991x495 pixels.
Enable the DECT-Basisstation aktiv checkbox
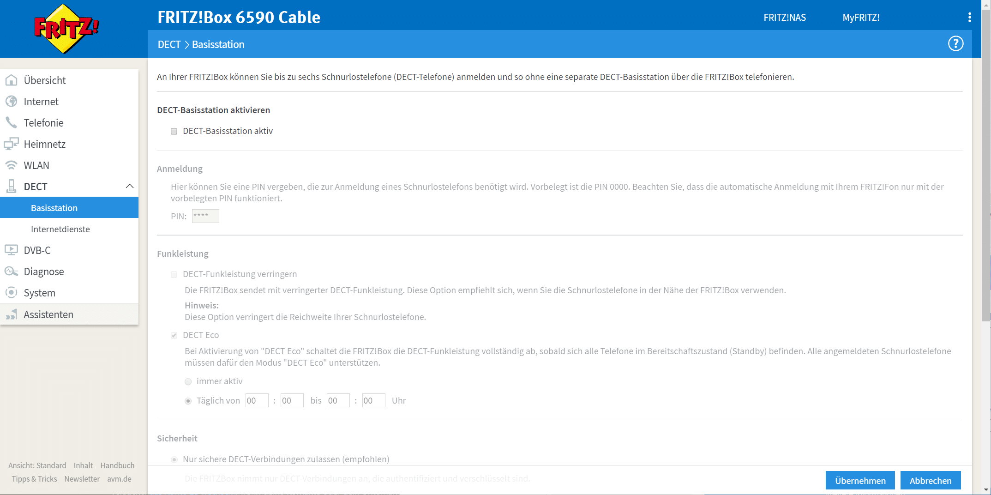pyautogui.click(x=174, y=132)
